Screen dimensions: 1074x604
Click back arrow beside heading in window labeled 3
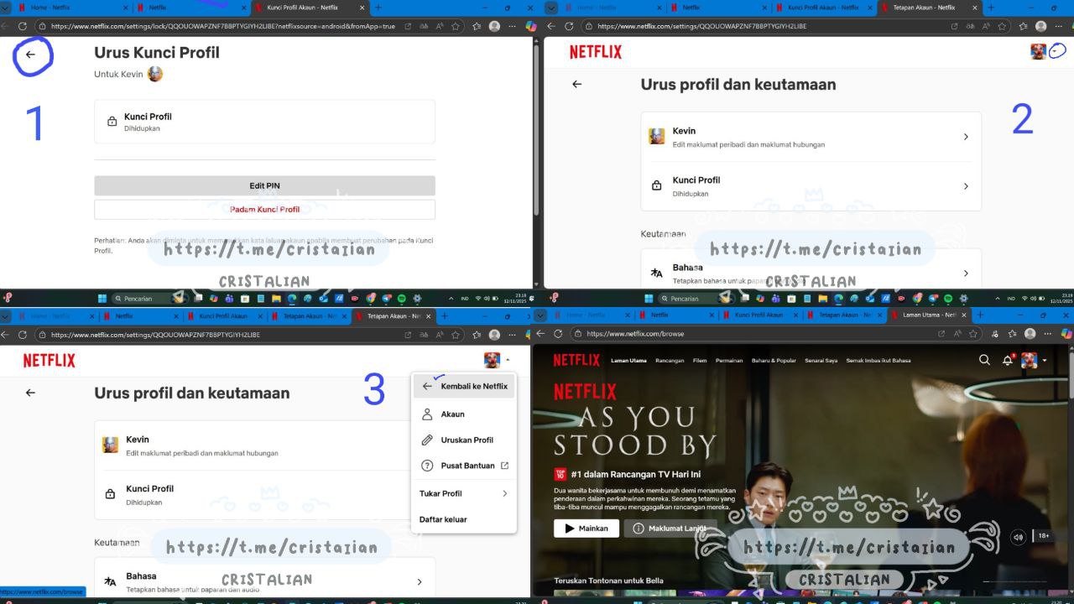click(x=31, y=393)
